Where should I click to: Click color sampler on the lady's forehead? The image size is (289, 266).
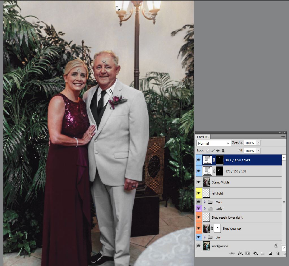(x=79, y=71)
